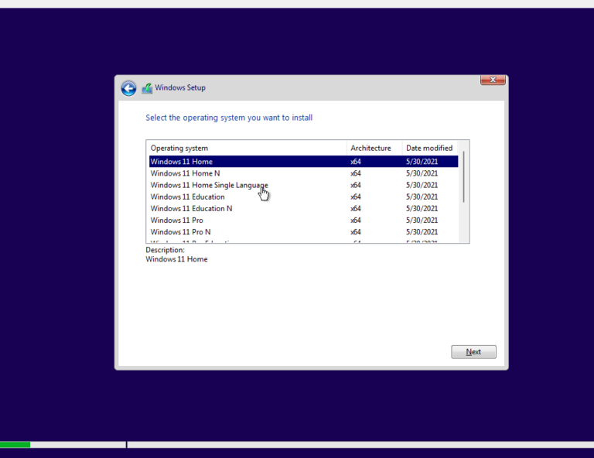This screenshot has height=458, width=594.
Task: Click x64 in the Windows 11 Pro row
Action: tap(355, 220)
